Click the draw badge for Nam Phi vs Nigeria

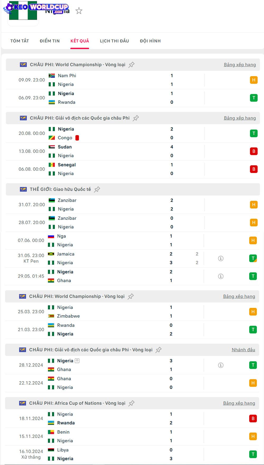(x=253, y=80)
